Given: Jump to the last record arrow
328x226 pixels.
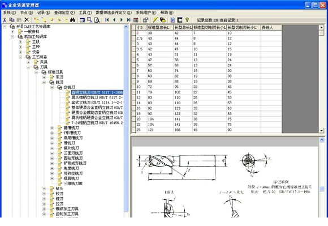Looking at the screenshot, I should pyautogui.click(x=128, y=20).
